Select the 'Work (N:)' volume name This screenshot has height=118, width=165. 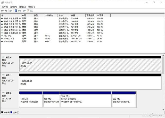8,41
